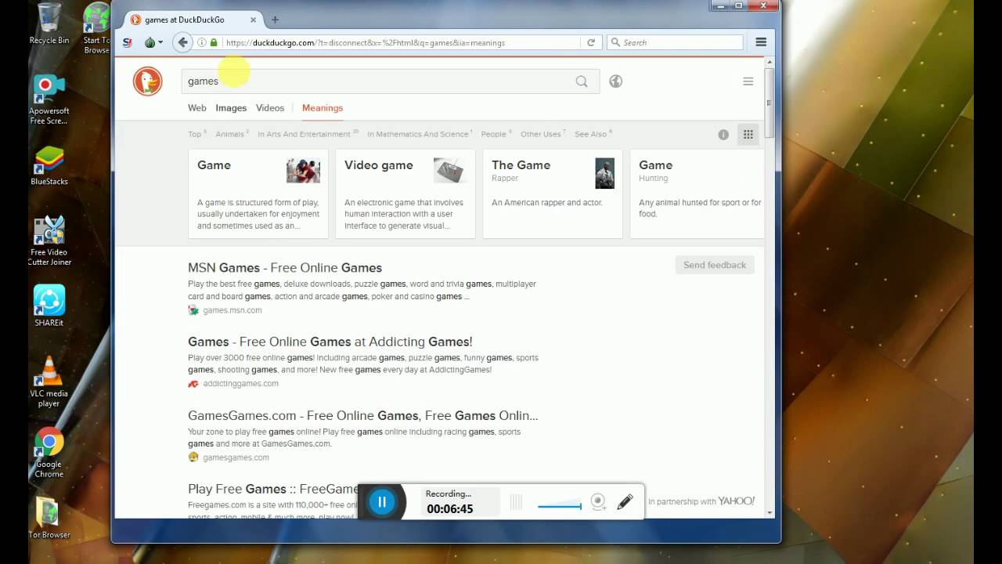
Task: Open the Addicting Games result title link
Action: [x=330, y=342]
